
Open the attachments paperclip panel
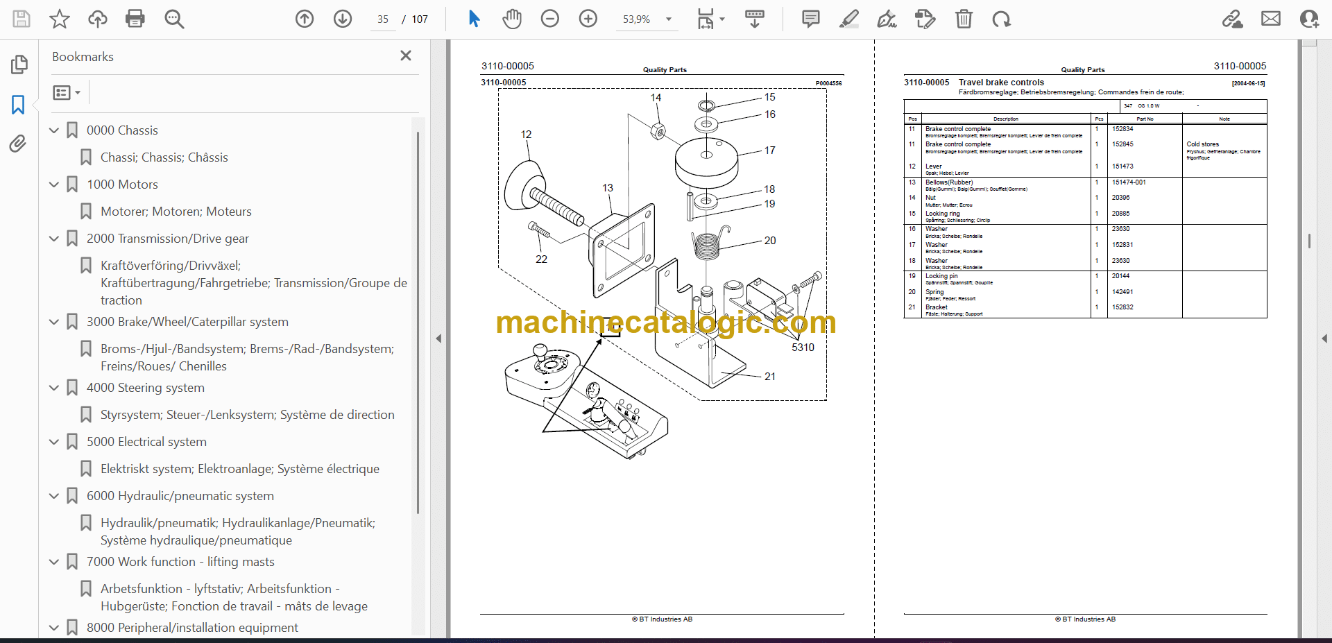tap(18, 144)
